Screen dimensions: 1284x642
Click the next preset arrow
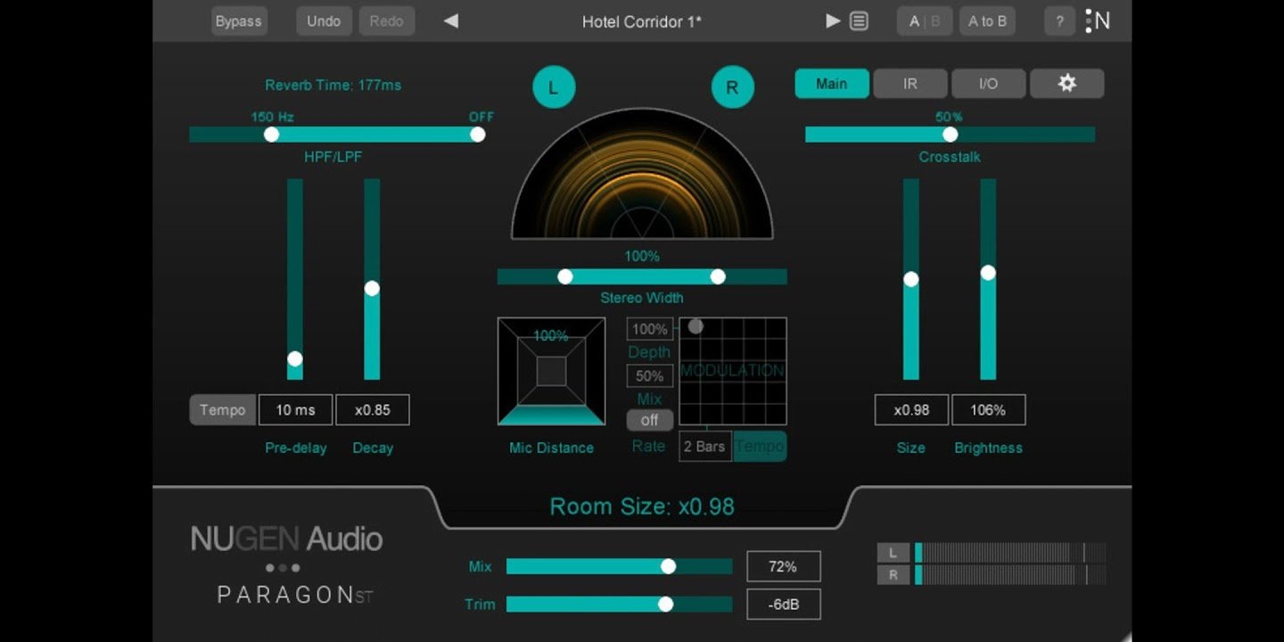tap(833, 21)
